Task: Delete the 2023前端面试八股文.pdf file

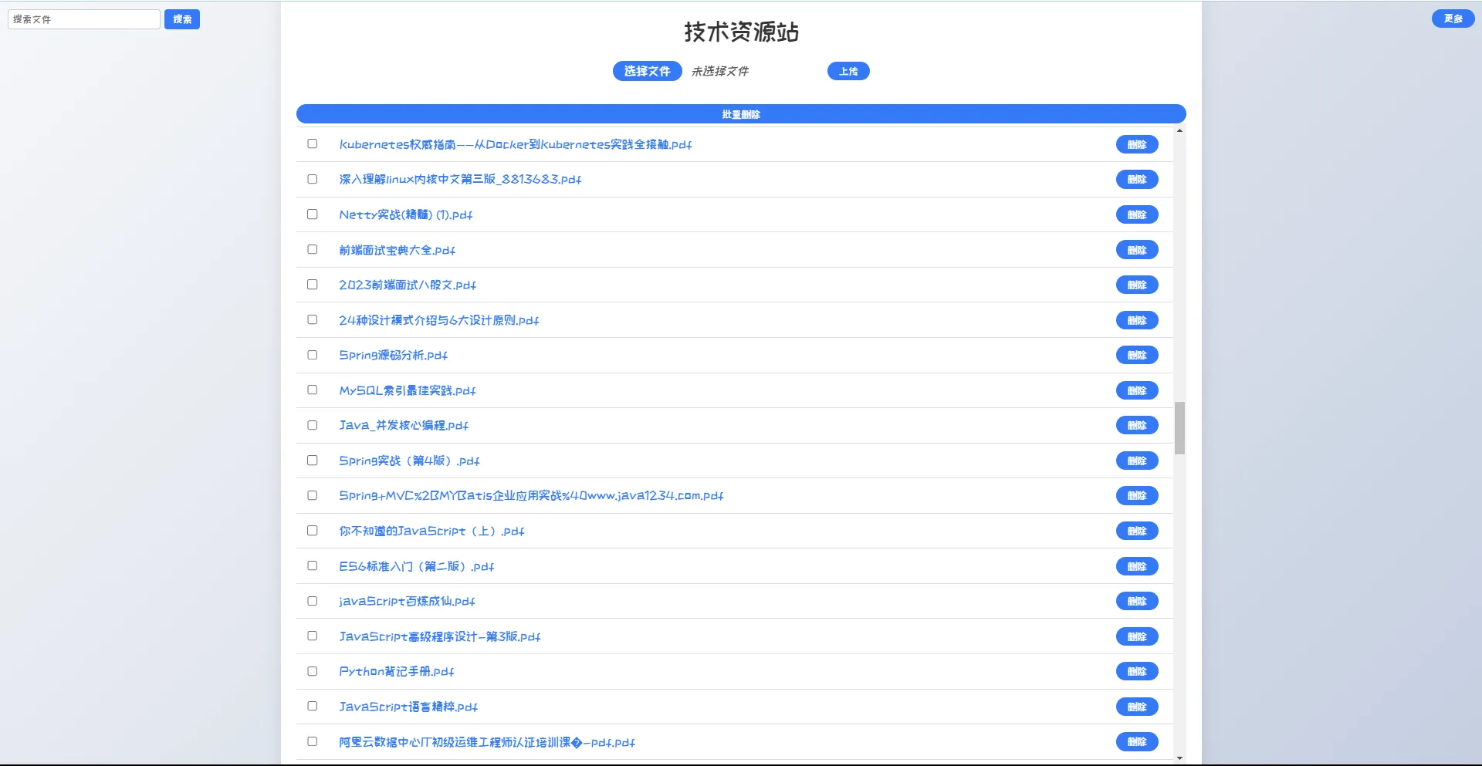Action: click(1136, 285)
